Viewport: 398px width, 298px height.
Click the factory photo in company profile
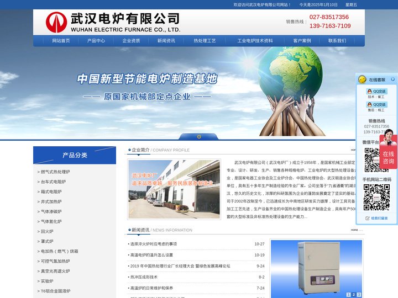pos(174,189)
